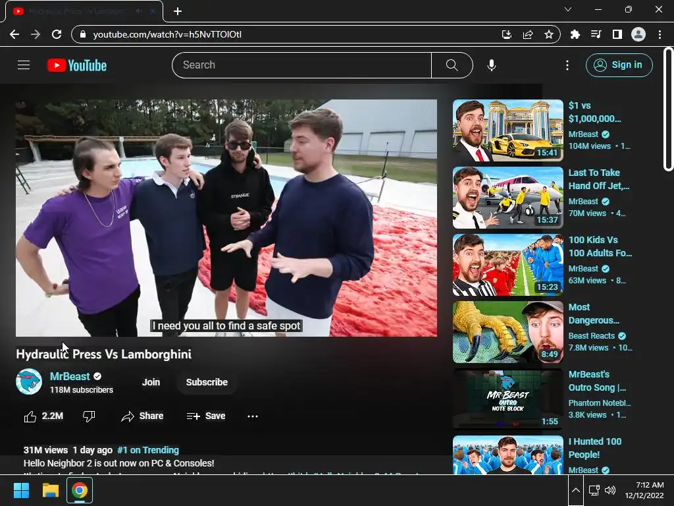
Task: Click description line Hello Neighbor 2
Action: click(x=118, y=463)
